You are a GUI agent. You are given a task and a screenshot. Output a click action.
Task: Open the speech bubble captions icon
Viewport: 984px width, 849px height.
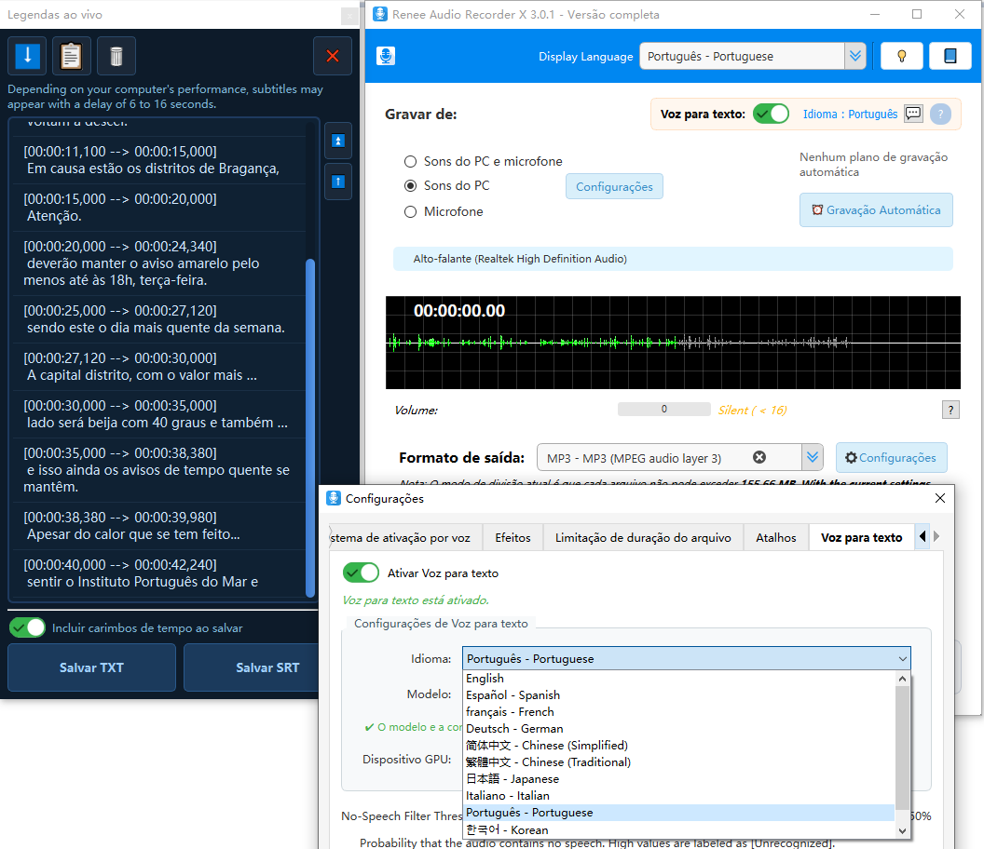tap(913, 114)
